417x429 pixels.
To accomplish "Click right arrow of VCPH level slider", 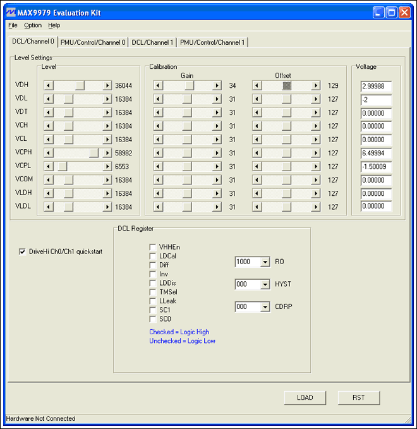I will (x=107, y=153).
